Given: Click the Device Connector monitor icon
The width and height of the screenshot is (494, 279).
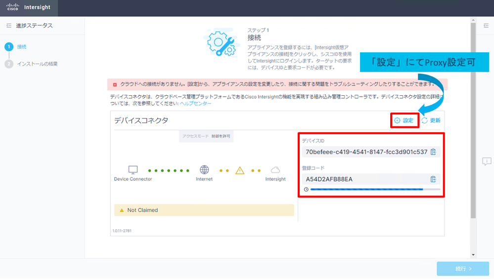Looking at the screenshot, I should click(133, 170).
